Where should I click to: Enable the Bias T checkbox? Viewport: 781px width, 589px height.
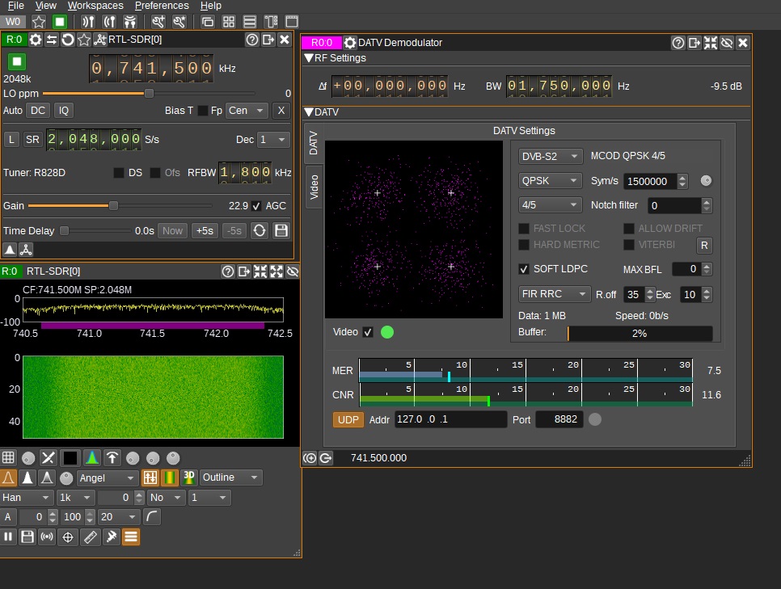click(x=203, y=111)
